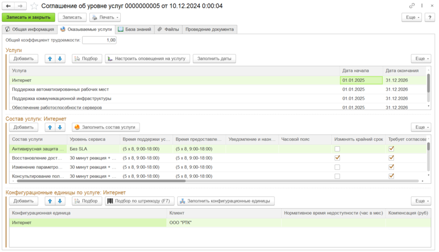Toggle Изменять крайний срок for Антивирусная защита
The image size is (439, 252).
point(337,149)
